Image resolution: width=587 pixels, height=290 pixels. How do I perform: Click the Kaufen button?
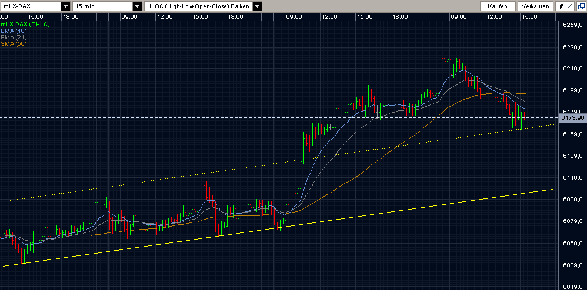point(498,6)
